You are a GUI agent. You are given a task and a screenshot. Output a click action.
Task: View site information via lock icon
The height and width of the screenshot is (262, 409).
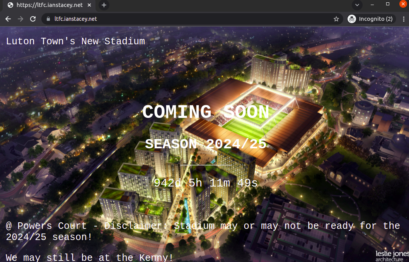(48, 19)
